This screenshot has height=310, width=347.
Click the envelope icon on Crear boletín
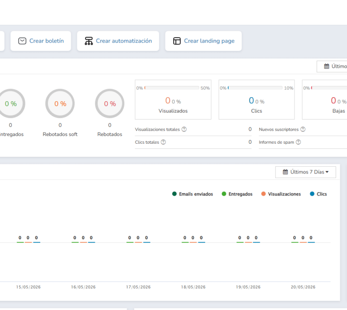point(22,41)
